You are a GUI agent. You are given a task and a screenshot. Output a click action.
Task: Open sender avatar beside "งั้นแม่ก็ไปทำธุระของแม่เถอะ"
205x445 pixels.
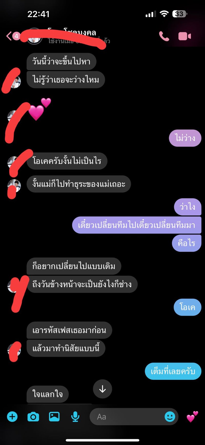[x=14, y=186]
